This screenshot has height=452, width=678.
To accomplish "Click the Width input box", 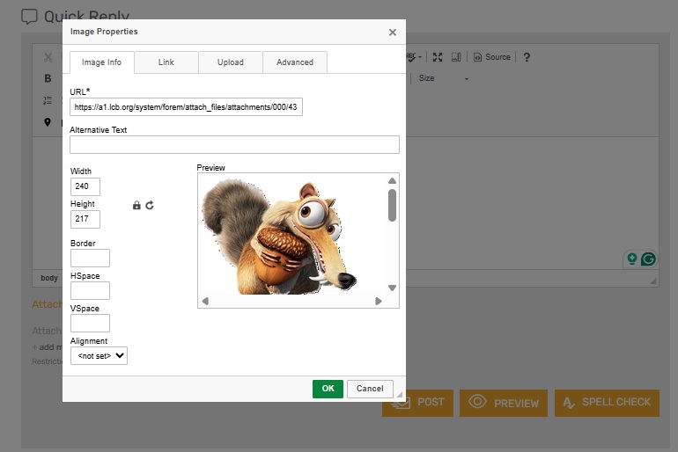I will point(85,186).
